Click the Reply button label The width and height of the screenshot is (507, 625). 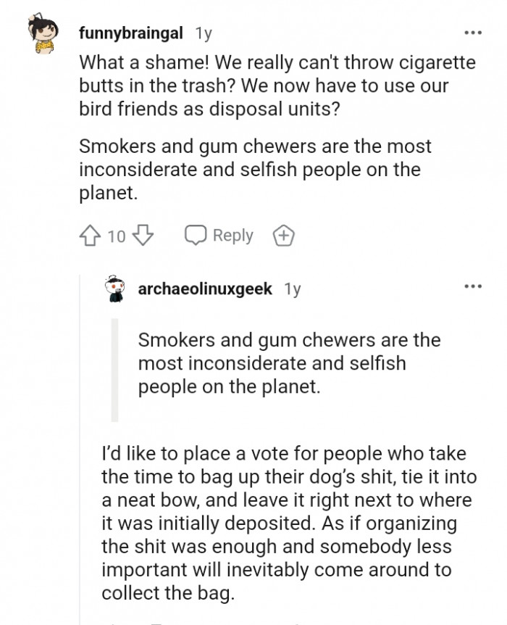233,234
